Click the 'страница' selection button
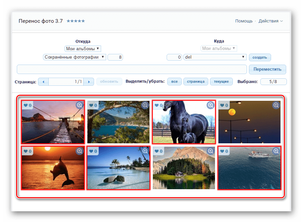 click(196, 81)
